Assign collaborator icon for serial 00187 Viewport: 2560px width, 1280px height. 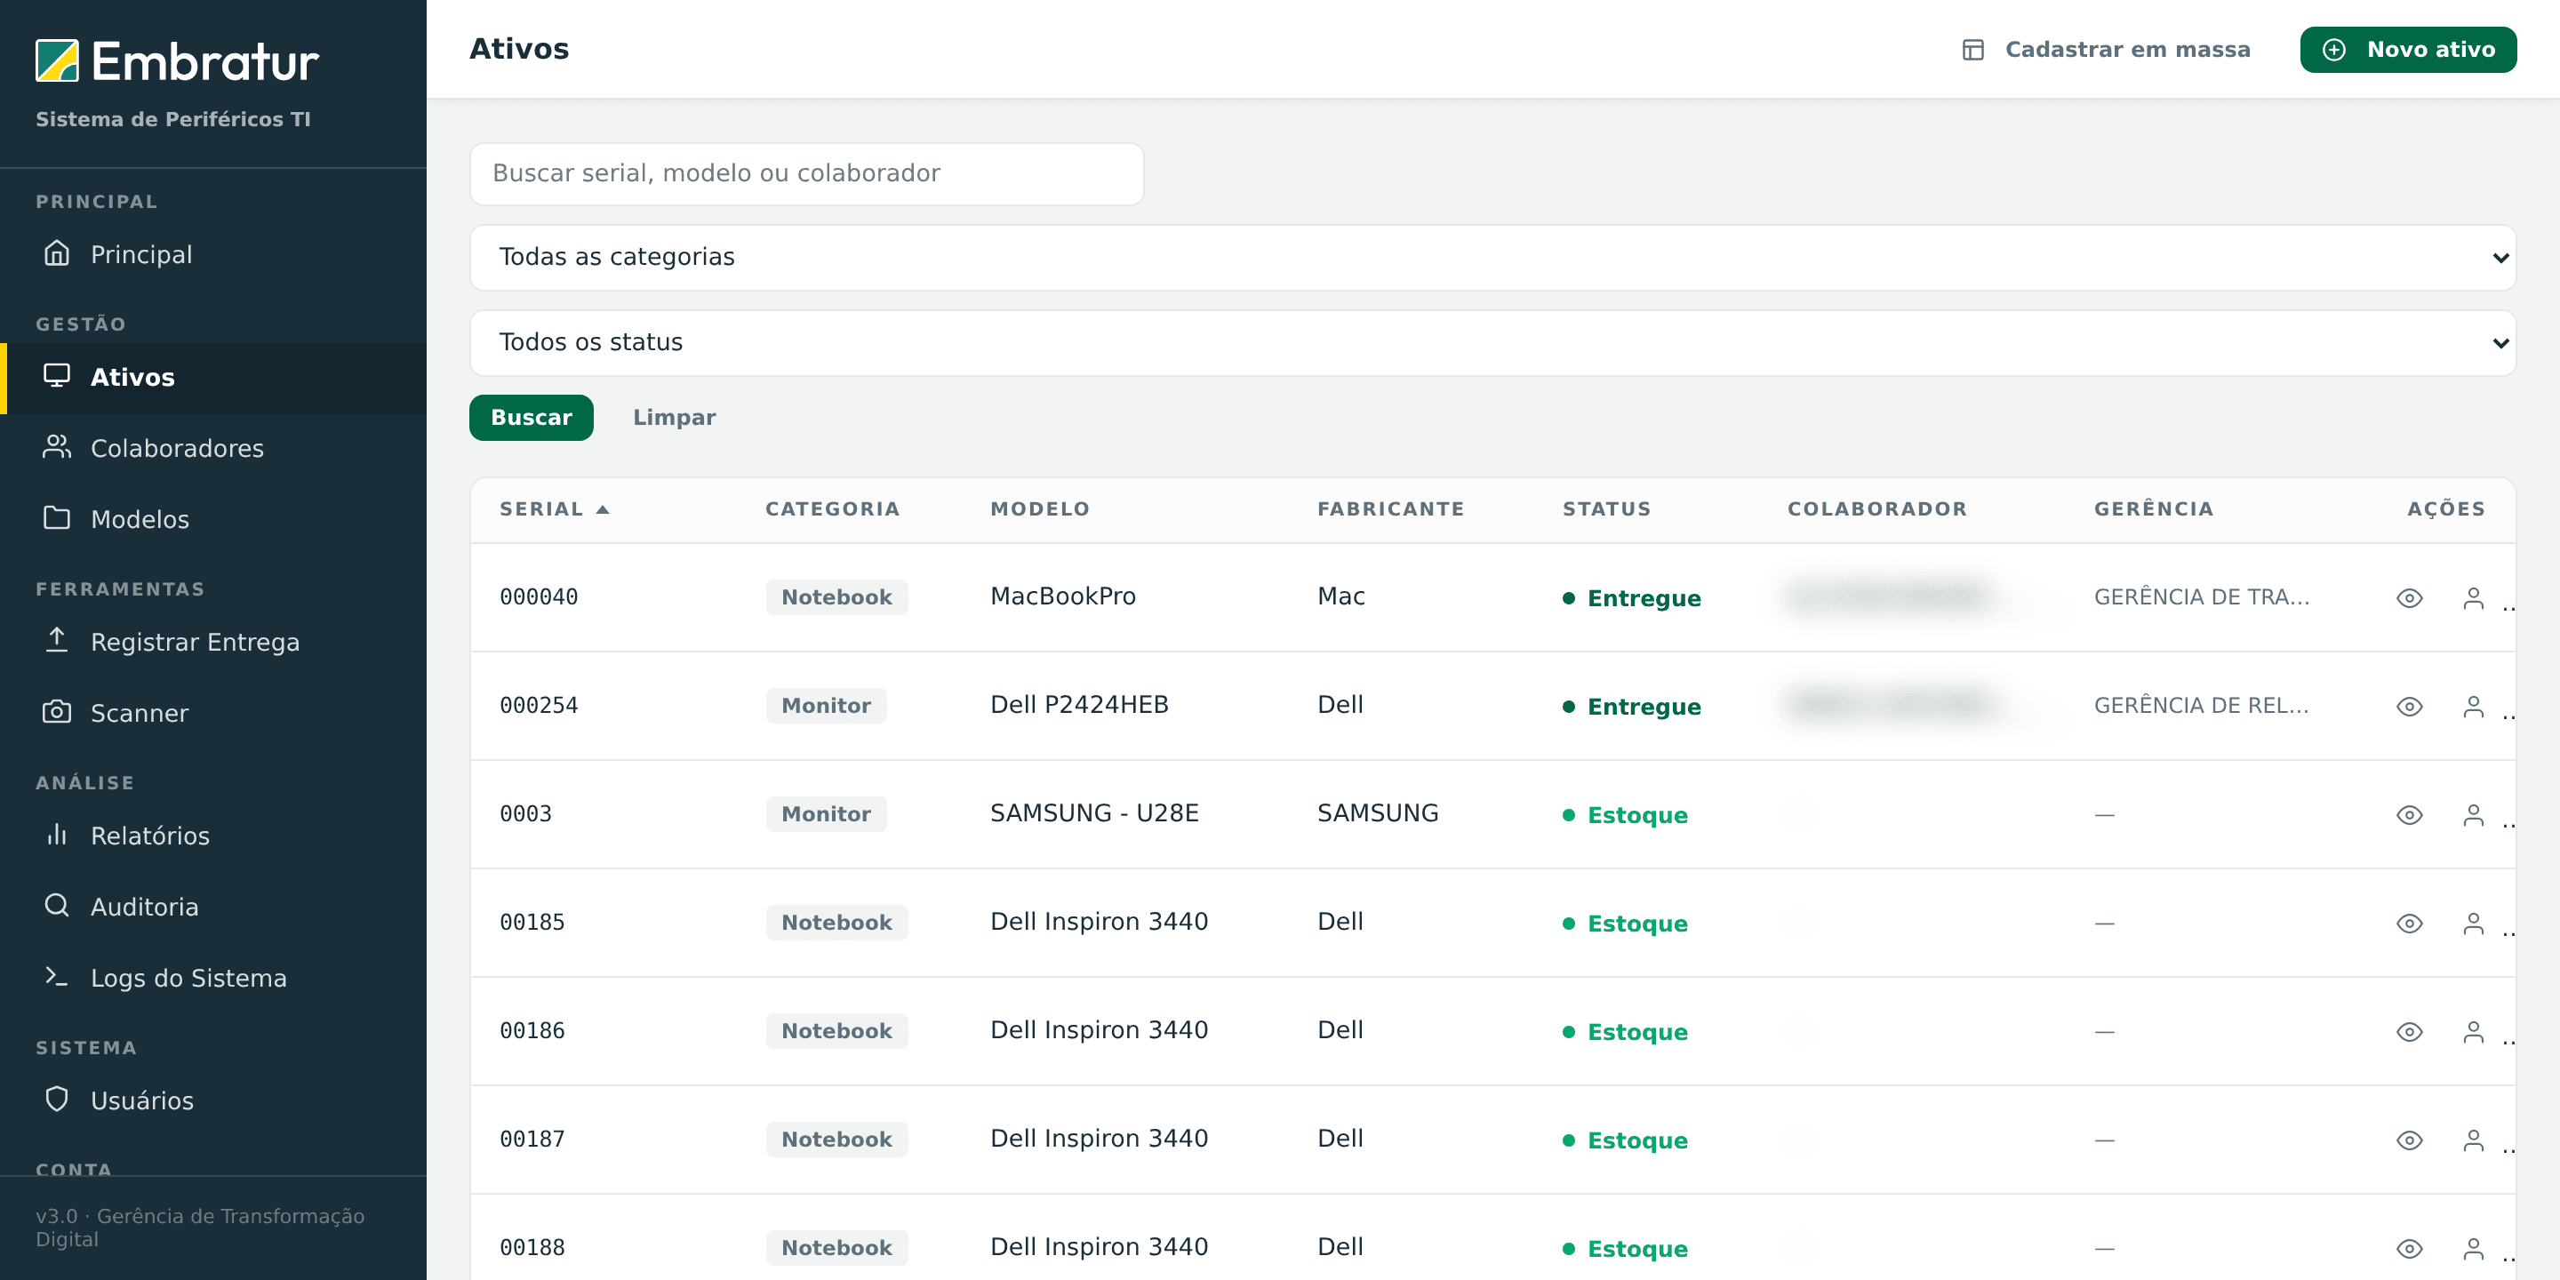click(x=2473, y=1140)
